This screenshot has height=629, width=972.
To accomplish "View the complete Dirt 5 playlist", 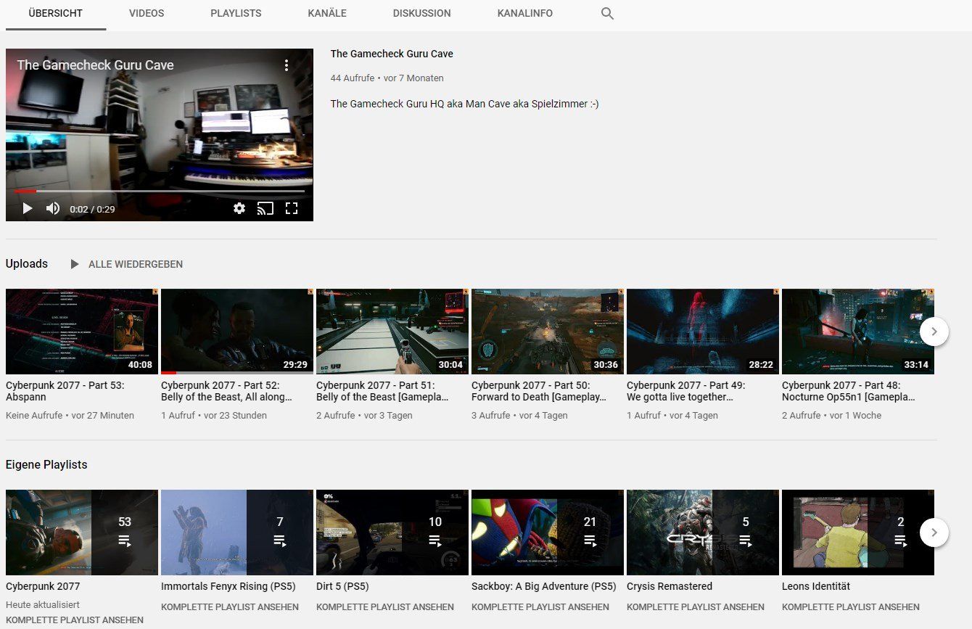I will coord(385,607).
